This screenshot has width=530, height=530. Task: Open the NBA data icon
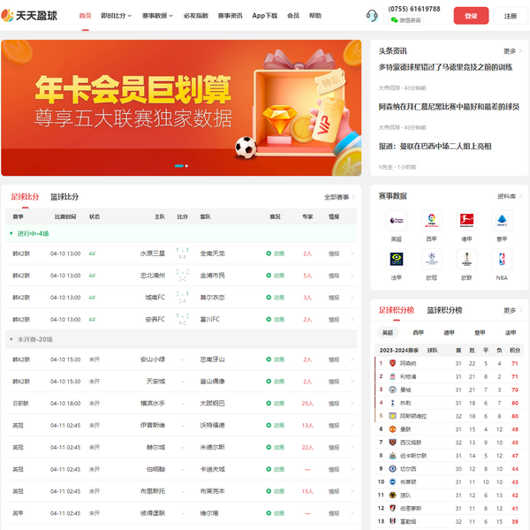[502, 261]
